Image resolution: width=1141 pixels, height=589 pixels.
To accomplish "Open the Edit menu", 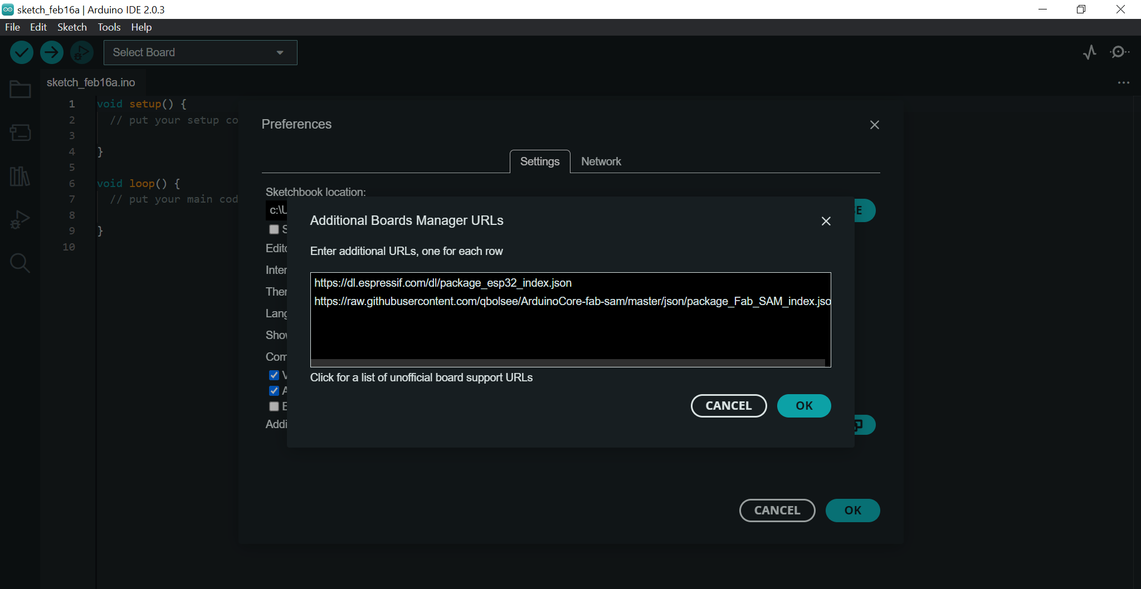I will point(38,27).
